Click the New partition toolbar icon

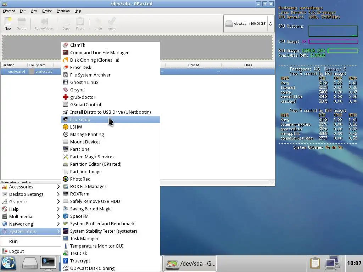pos(8,22)
